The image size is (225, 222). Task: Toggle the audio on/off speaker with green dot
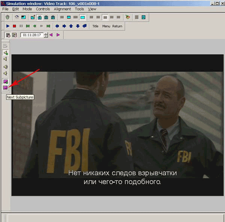6,53
